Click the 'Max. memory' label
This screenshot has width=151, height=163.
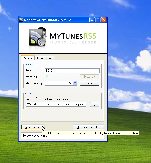(x=34, y=83)
